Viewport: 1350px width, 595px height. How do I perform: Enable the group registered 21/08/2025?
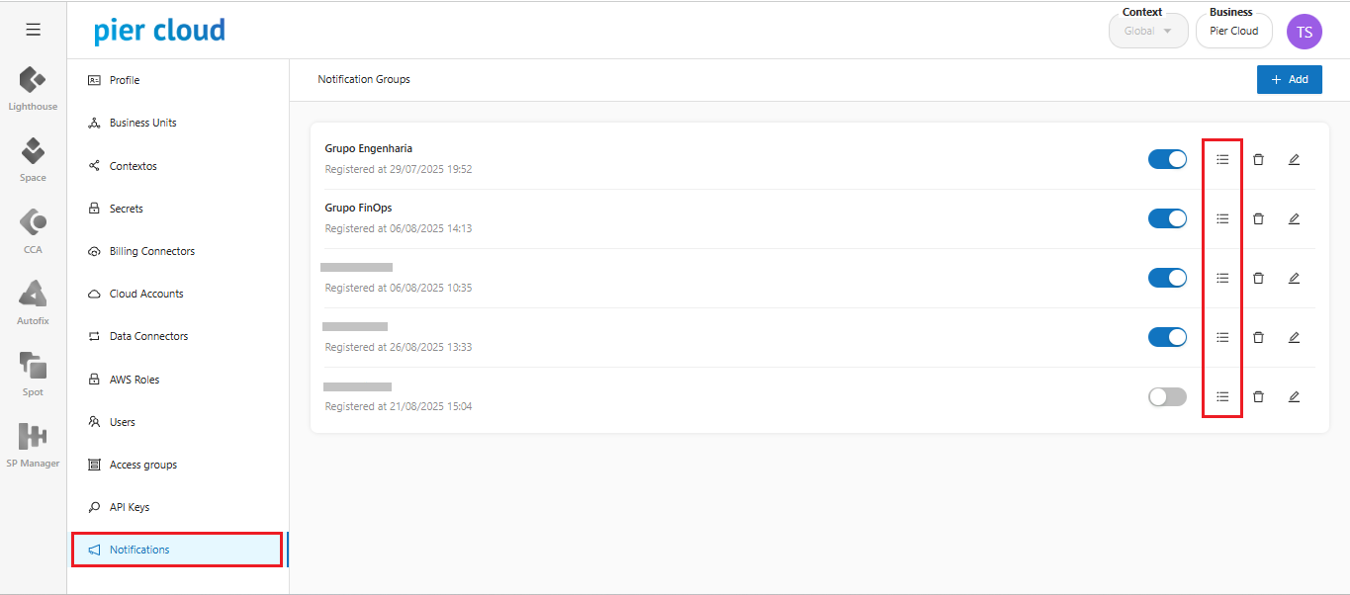(x=1167, y=396)
